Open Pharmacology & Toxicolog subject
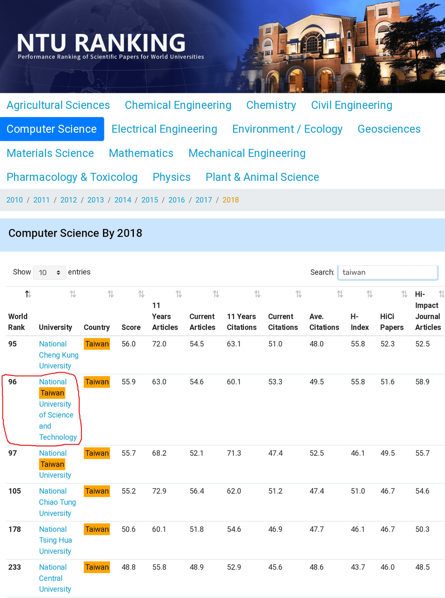The image size is (445, 598). point(72,177)
